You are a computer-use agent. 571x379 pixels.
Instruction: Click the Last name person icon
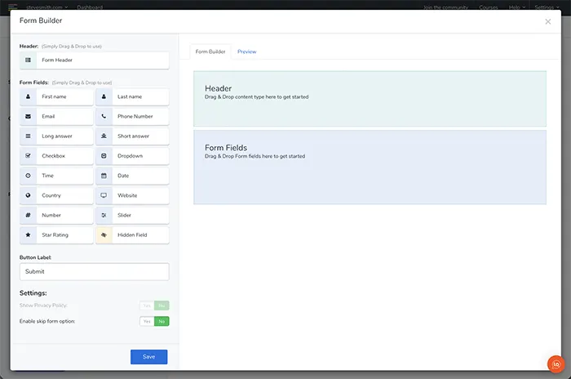coord(104,96)
